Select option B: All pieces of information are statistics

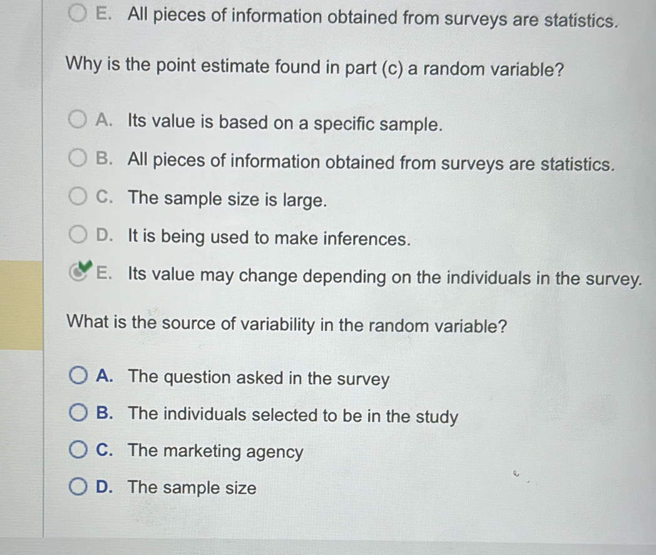pos(78,158)
